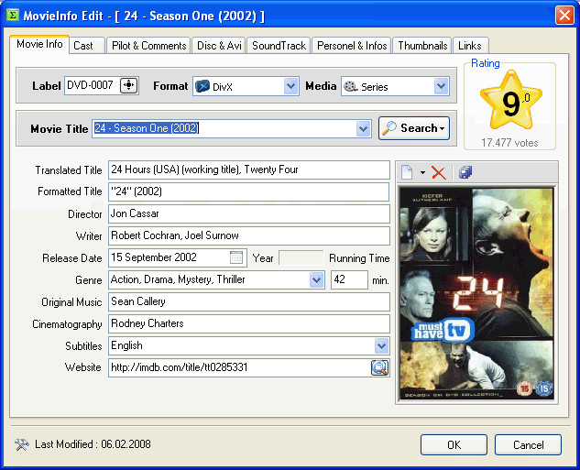Click the Cancel button
Screen dimensions: 580x470
click(528, 444)
